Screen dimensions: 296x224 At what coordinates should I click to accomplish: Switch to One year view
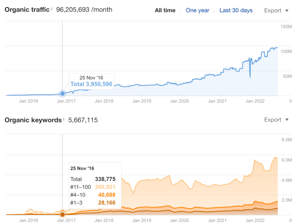tap(197, 10)
